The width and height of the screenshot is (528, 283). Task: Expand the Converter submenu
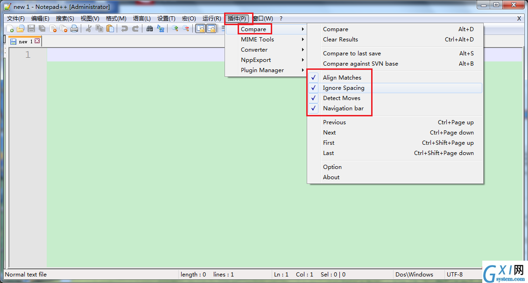266,50
